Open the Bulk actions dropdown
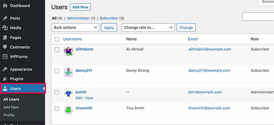 (75, 28)
